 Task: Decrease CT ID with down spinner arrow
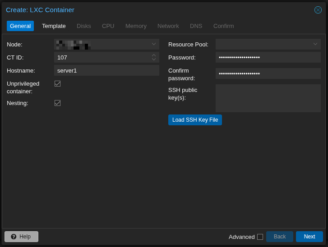tap(154, 59)
